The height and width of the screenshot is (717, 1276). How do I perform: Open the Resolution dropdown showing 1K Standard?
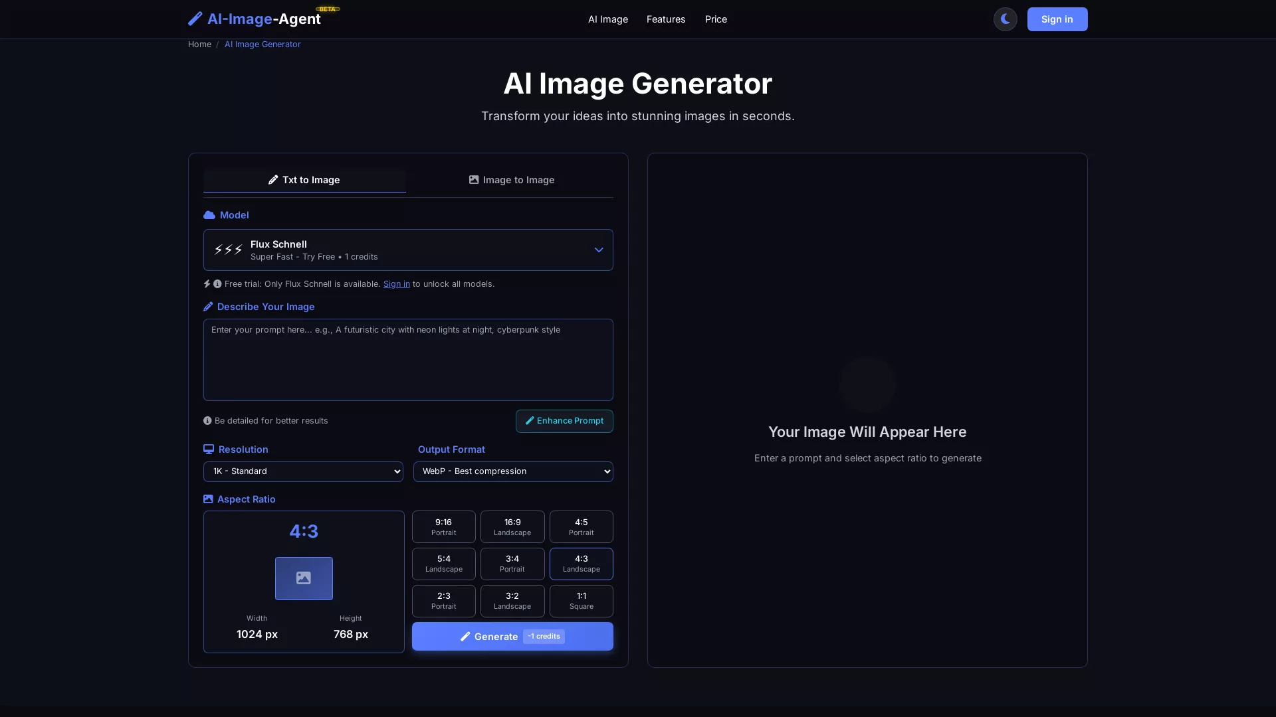303,471
